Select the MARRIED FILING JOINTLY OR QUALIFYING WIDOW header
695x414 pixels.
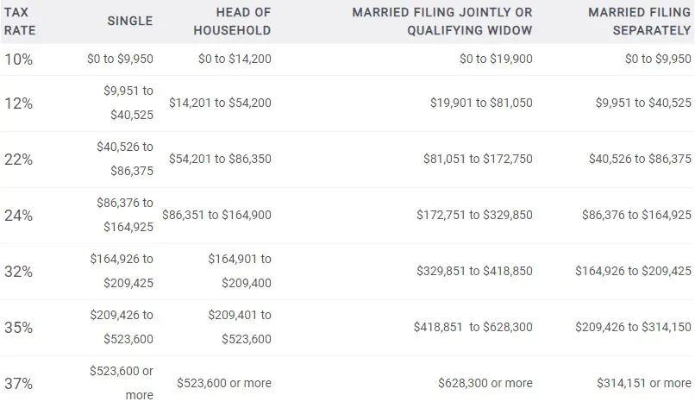pyautogui.click(x=441, y=22)
